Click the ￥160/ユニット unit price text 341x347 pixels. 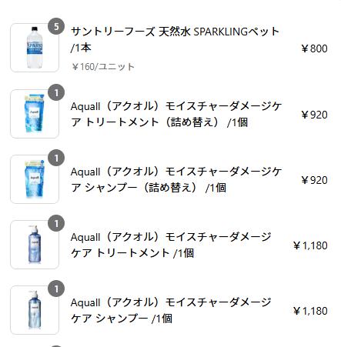[x=103, y=67]
